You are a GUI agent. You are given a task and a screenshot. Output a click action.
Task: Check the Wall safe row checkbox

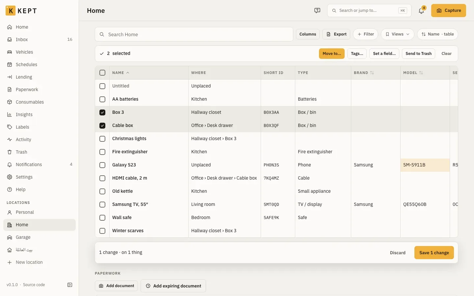[102, 218]
